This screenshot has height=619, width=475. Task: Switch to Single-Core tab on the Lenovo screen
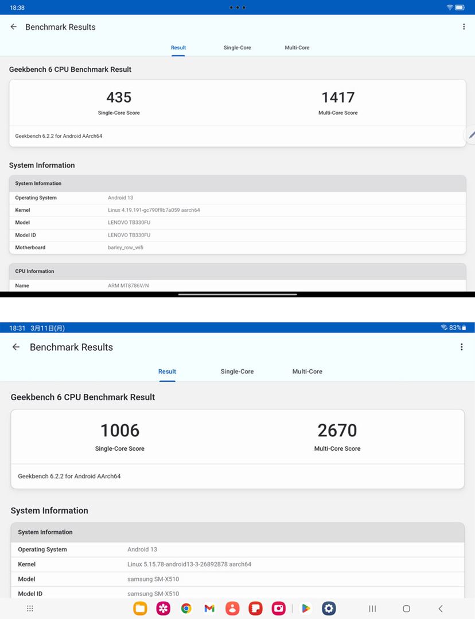pyautogui.click(x=237, y=48)
